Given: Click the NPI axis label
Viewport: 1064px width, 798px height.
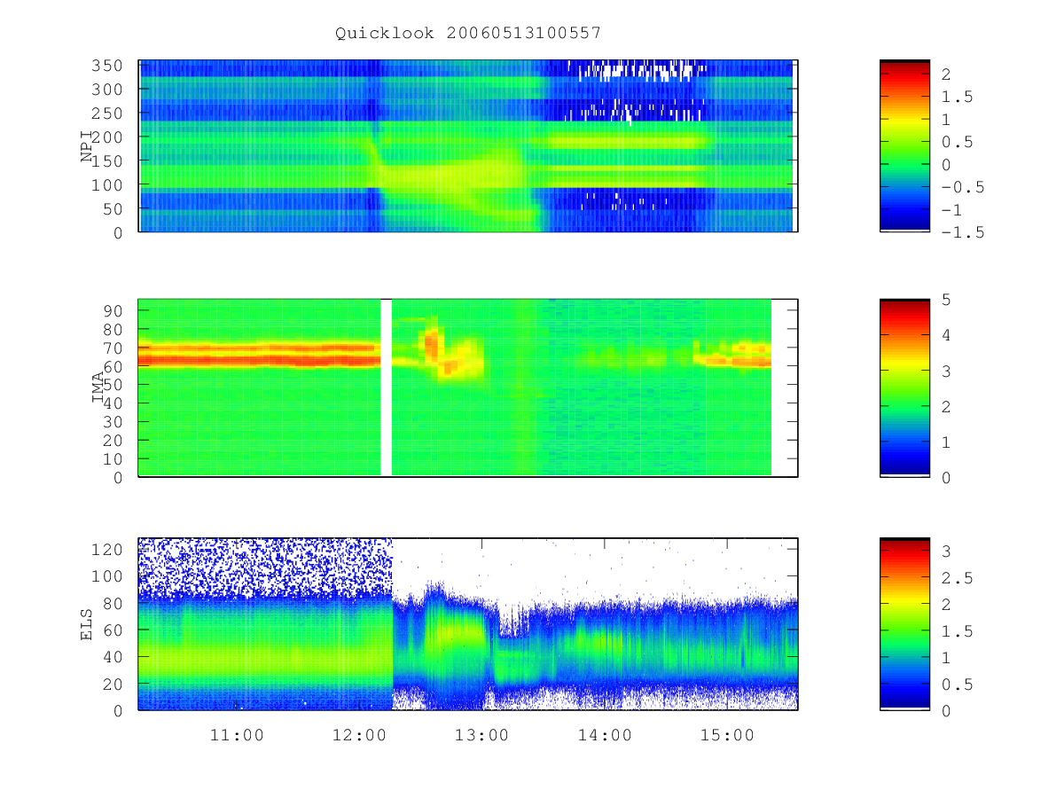Looking at the screenshot, I should [x=87, y=145].
